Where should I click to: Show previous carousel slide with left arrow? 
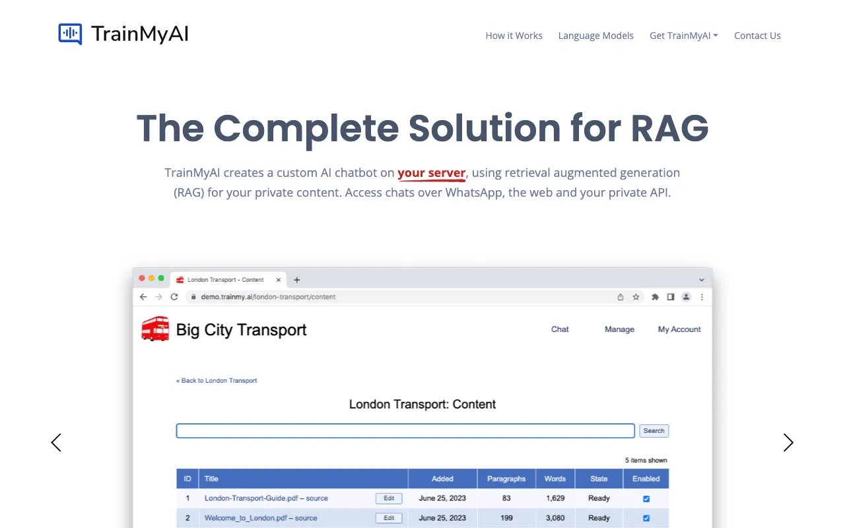(x=56, y=442)
